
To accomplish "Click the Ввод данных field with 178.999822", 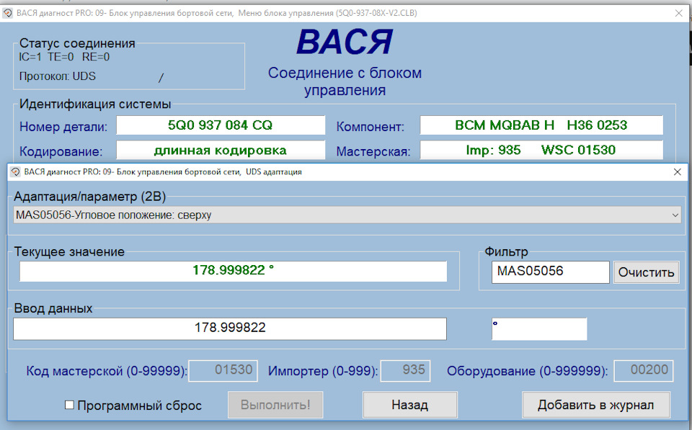I will point(230,328).
